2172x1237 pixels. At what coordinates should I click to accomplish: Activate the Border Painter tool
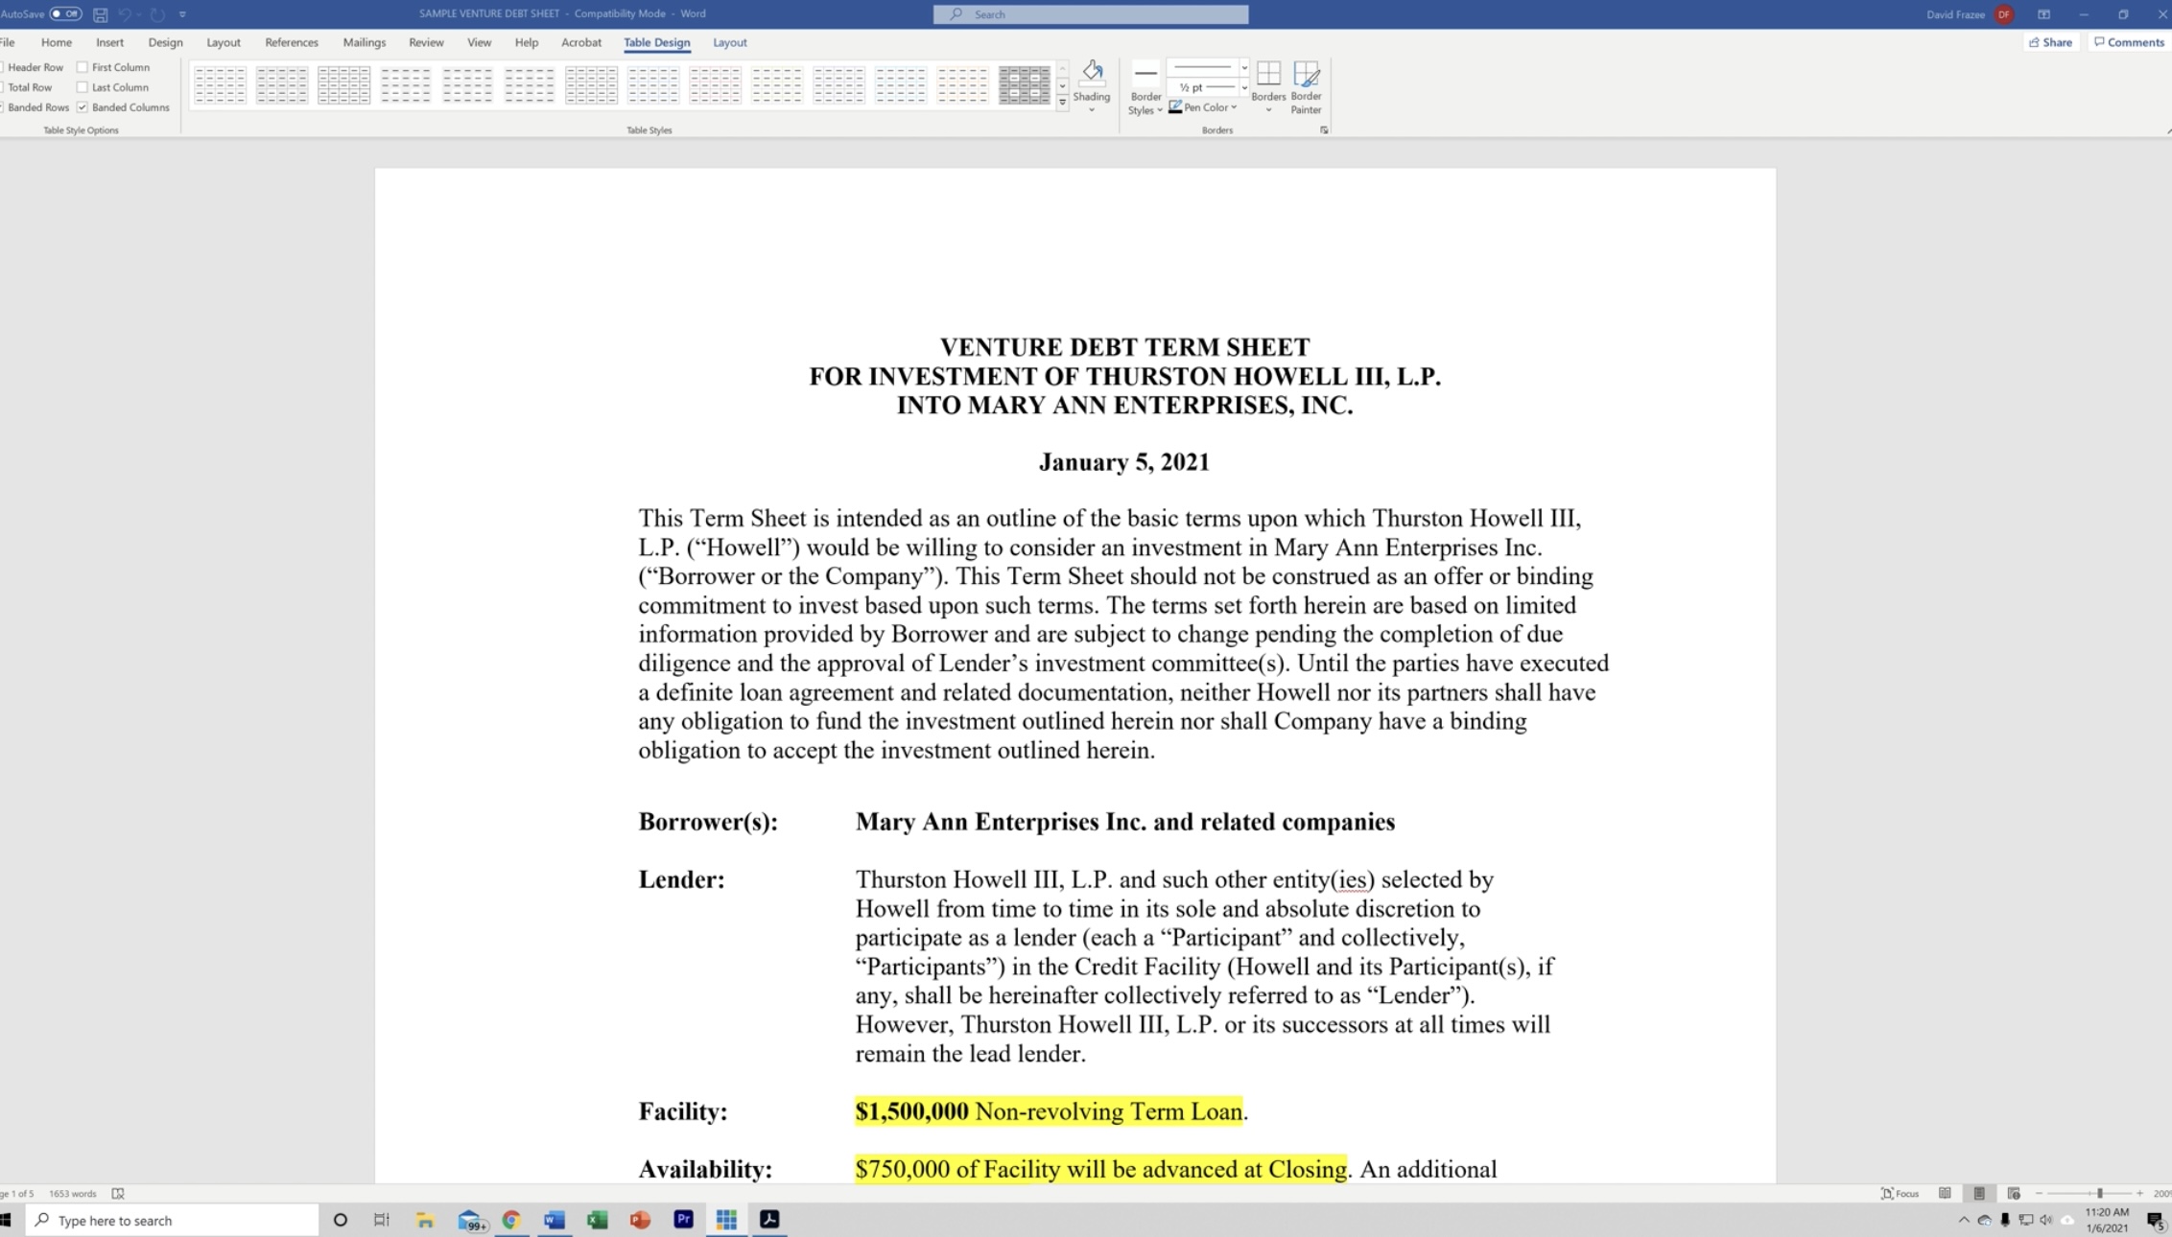pyautogui.click(x=1306, y=74)
